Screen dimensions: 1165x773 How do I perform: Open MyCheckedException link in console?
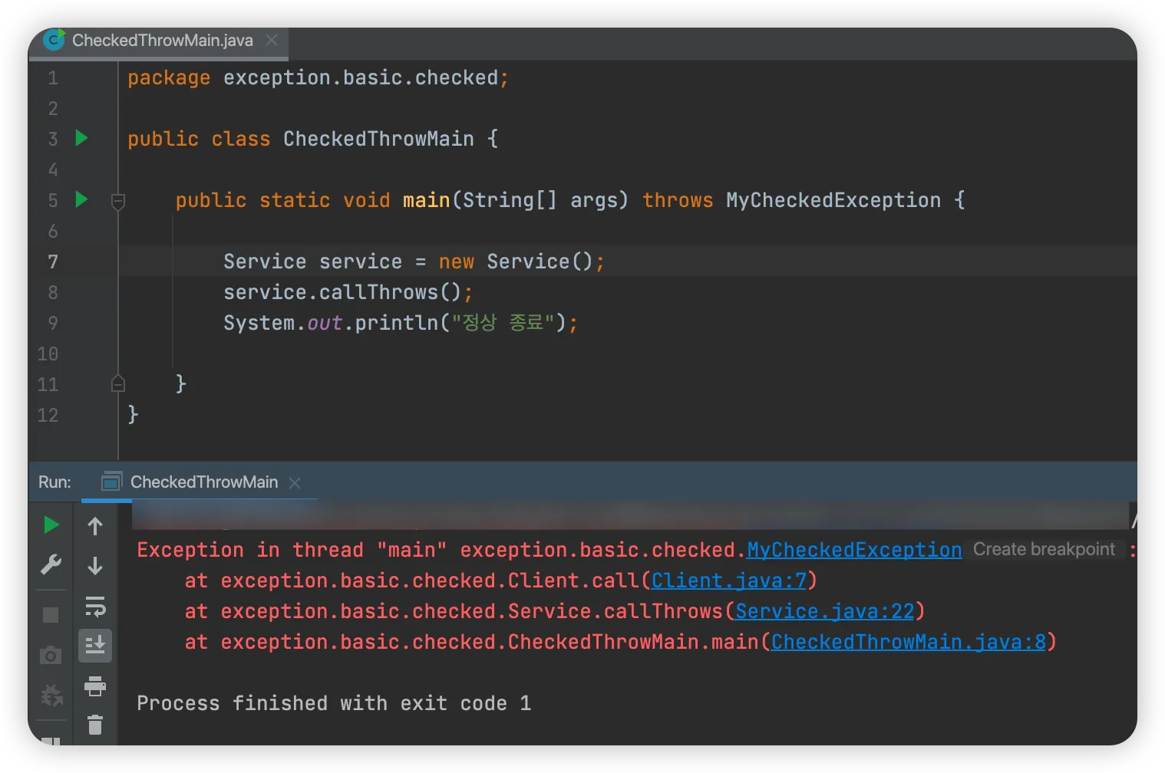pyautogui.click(x=854, y=550)
